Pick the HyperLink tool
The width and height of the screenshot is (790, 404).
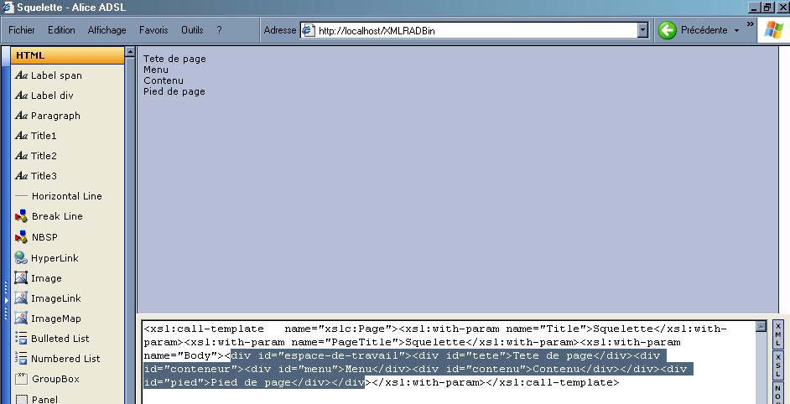tap(55, 258)
